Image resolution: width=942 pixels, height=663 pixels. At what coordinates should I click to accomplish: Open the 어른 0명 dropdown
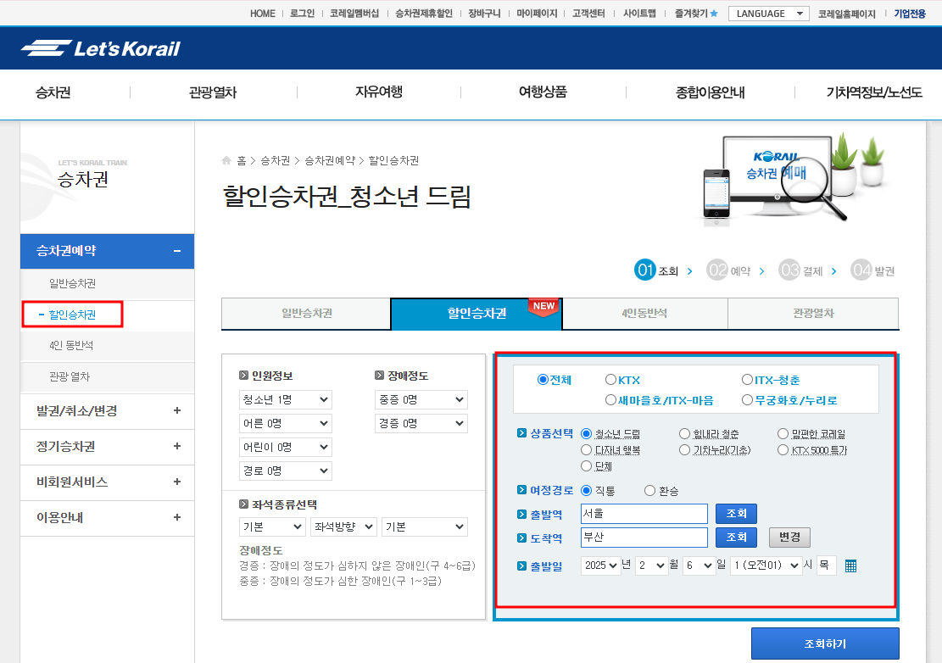(x=286, y=423)
